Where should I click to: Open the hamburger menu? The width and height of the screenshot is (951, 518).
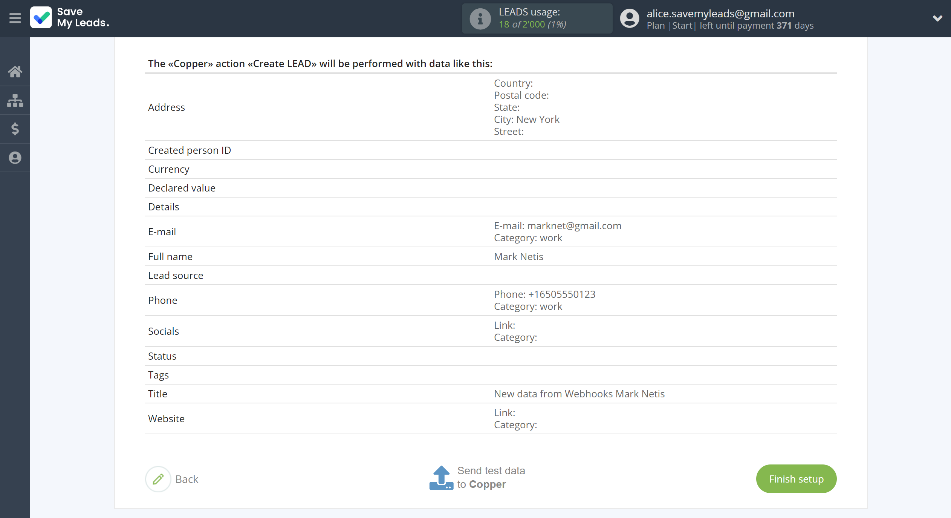tap(15, 18)
